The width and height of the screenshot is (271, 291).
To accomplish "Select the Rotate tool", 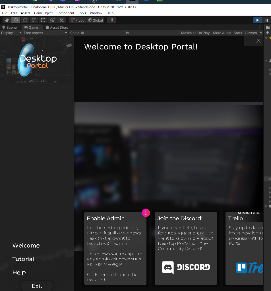I will [25, 20].
